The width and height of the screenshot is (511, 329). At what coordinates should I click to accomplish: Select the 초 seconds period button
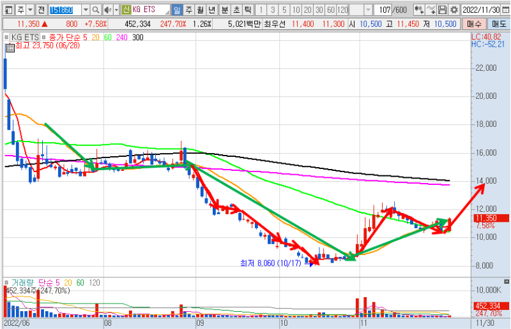[236, 10]
